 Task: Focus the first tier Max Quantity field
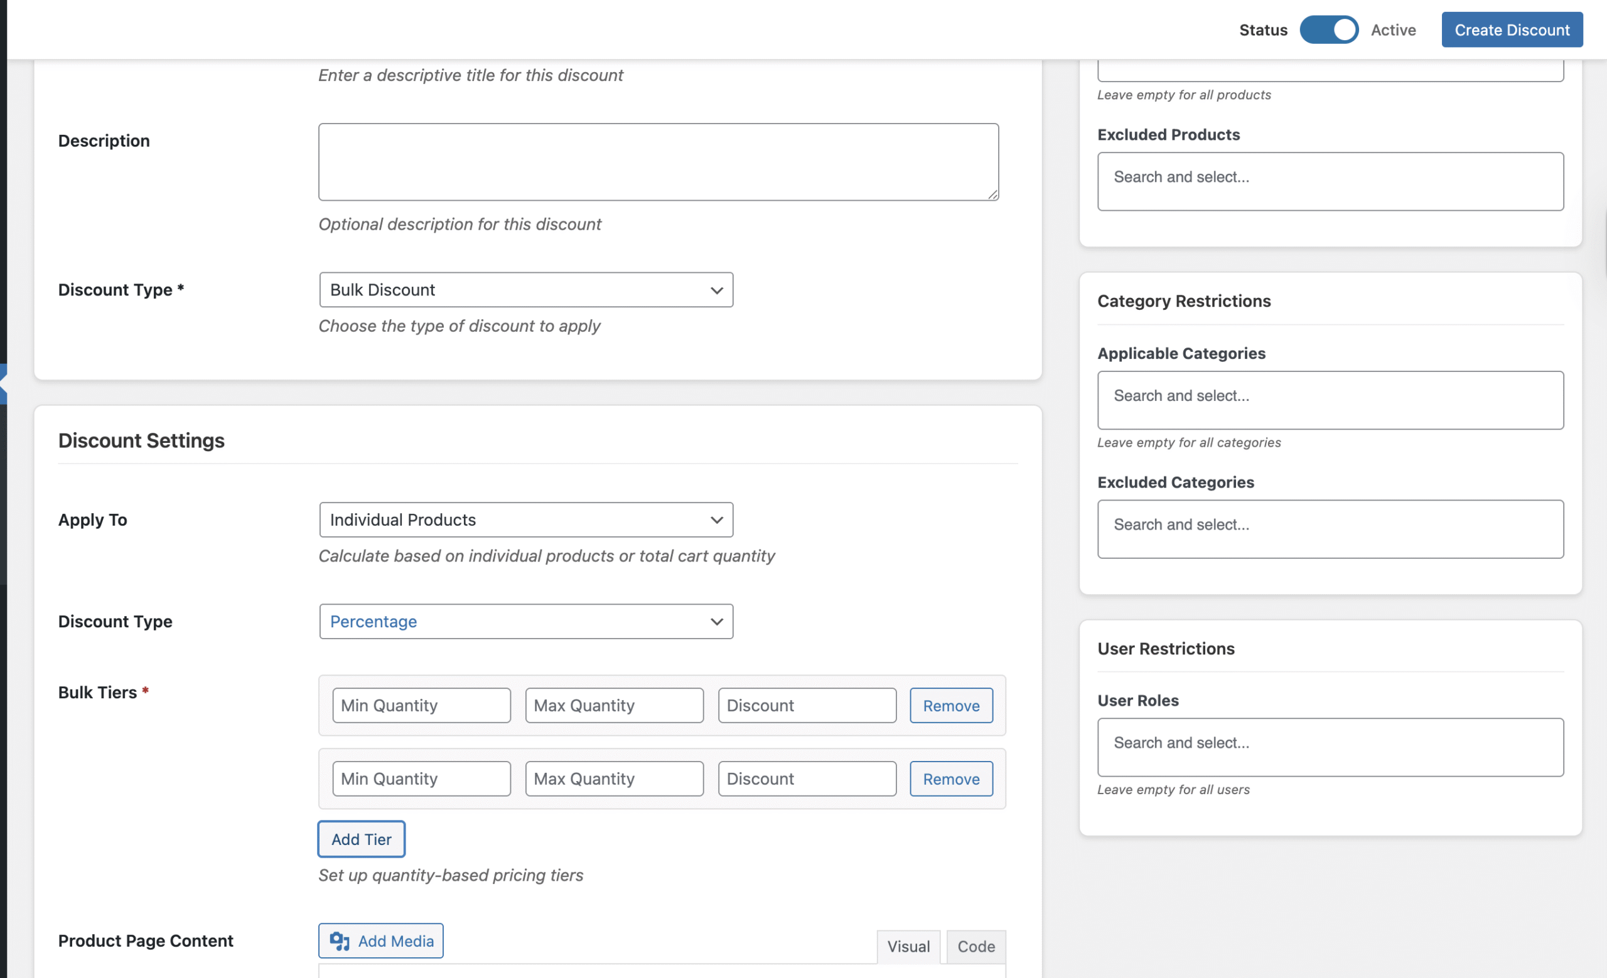click(614, 706)
